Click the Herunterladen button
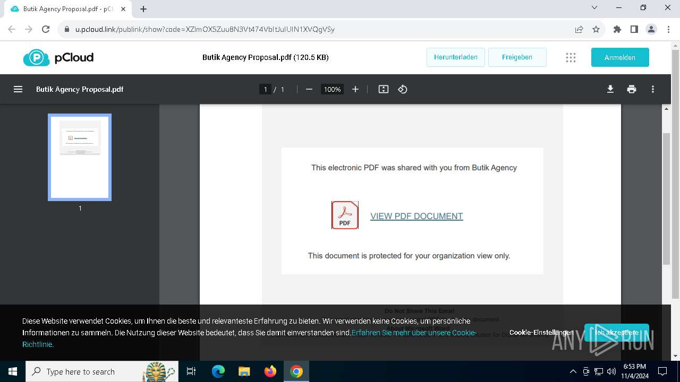The width and height of the screenshot is (680, 382). (x=456, y=57)
